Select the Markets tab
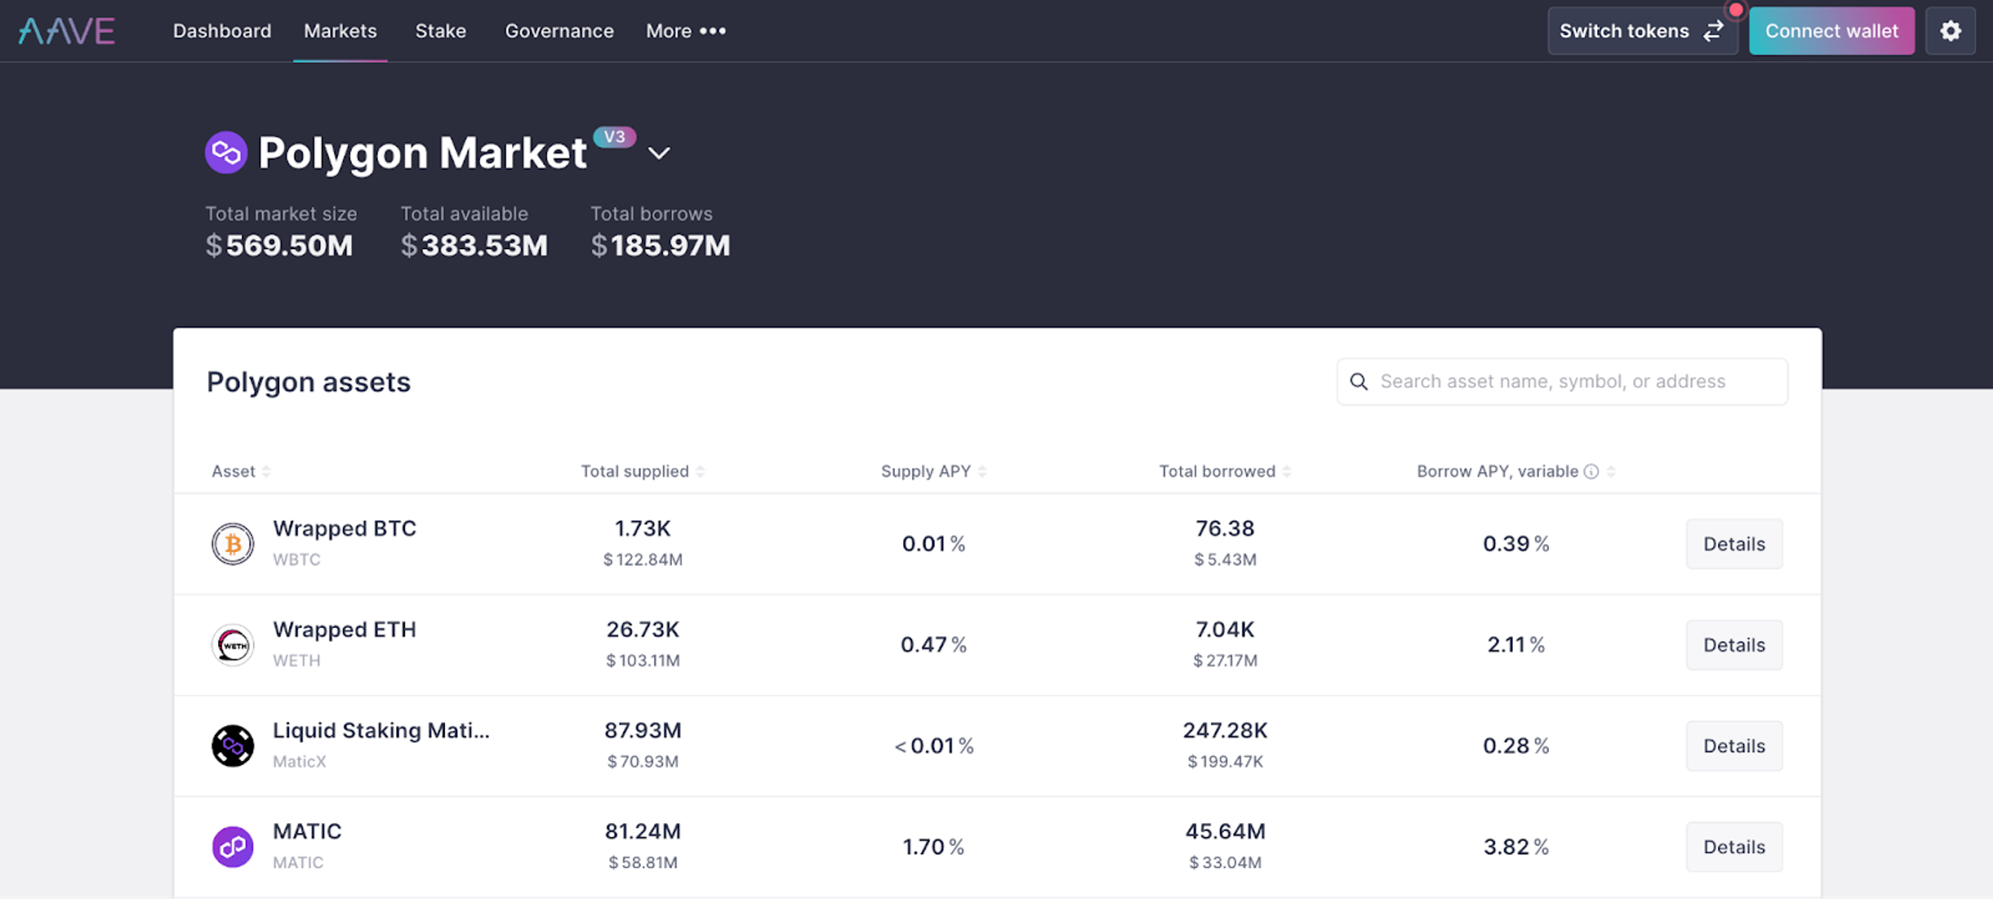This screenshot has height=899, width=1993. click(x=340, y=31)
